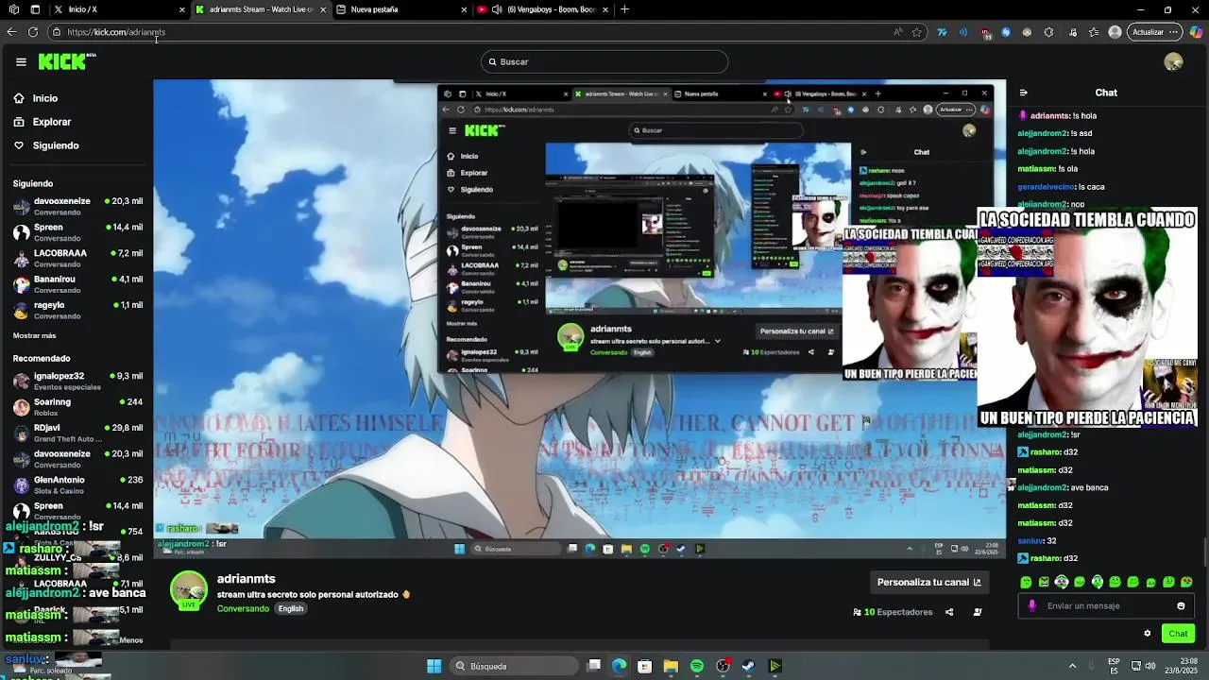Click the Actualizar update button
The height and width of the screenshot is (680, 1209).
[x=1154, y=32]
